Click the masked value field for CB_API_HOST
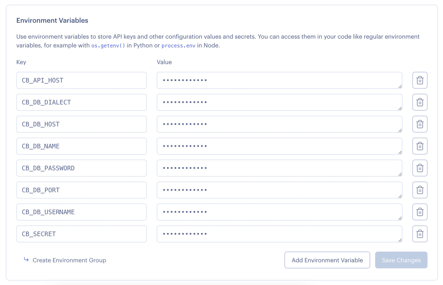The width and height of the screenshot is (443, 285). point(279,80)
